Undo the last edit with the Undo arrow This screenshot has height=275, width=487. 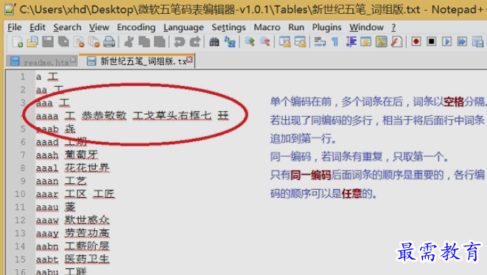[x=179, y=42]
